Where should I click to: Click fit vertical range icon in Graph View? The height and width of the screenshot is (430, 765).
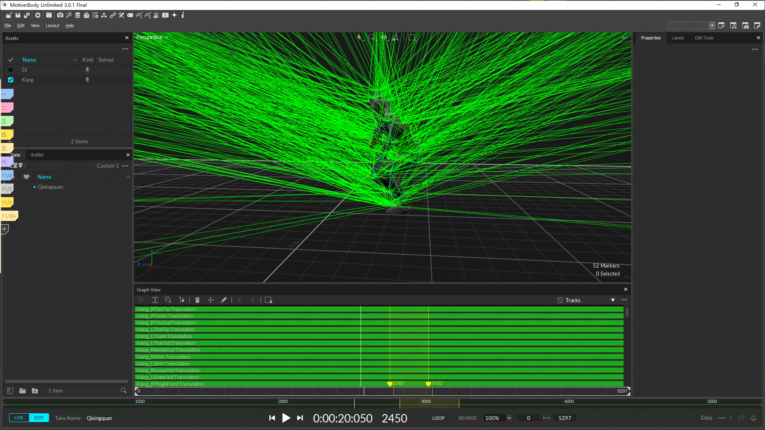pyautogui.click(x=155, y=300)
